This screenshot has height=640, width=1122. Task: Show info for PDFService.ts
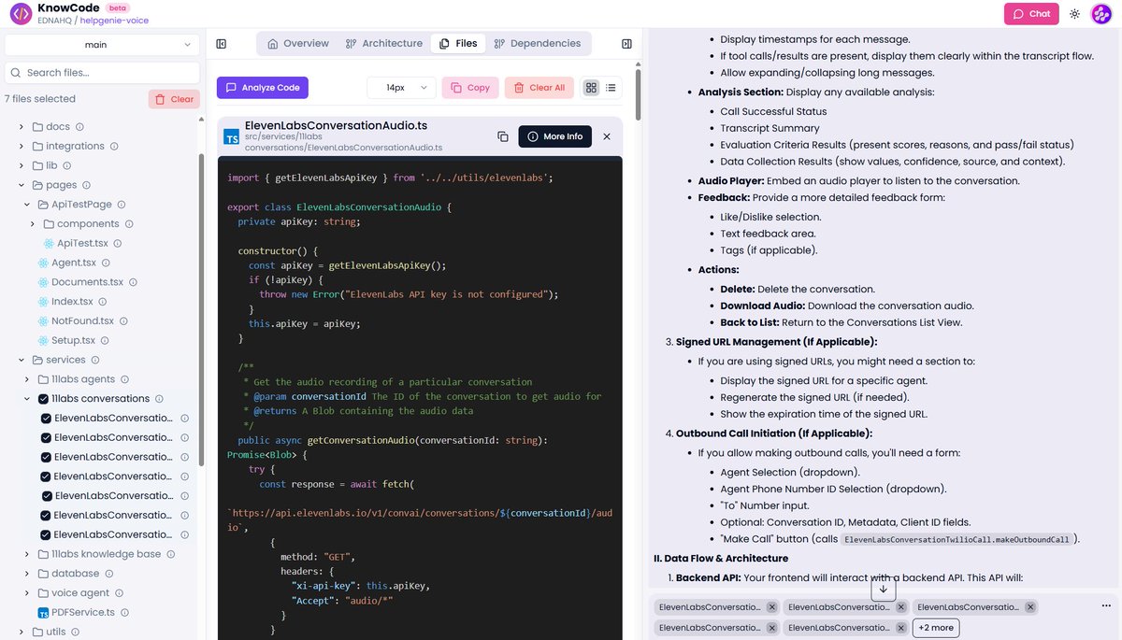[124, 613]
